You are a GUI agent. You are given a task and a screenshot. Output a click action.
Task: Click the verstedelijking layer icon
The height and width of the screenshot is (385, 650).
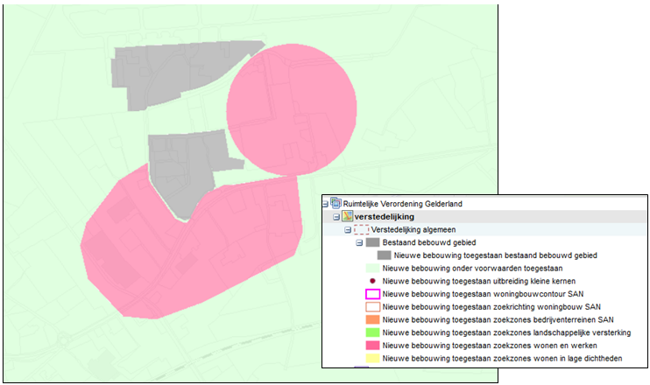click(x=348, y=216)
